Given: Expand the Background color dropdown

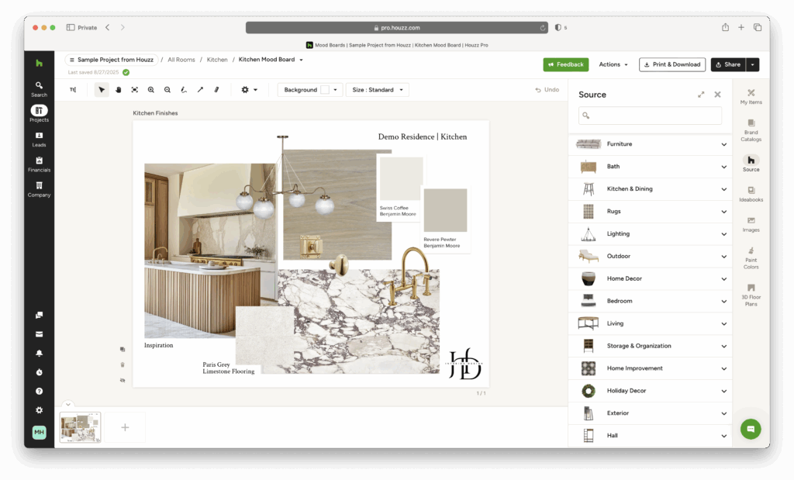Looking at the screenshot, I should point(334,89).
